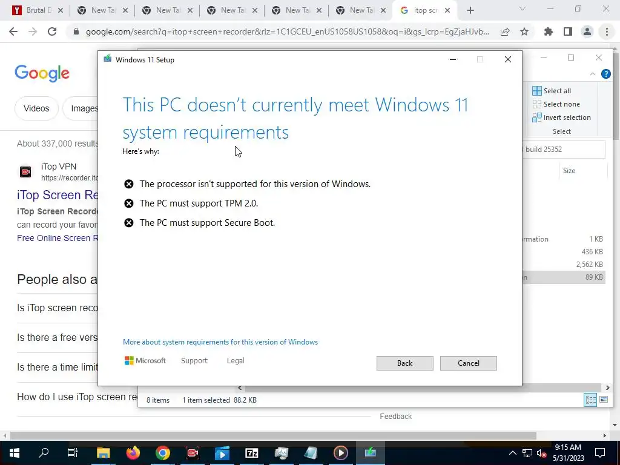Share this page from address bar

point(505,31)
